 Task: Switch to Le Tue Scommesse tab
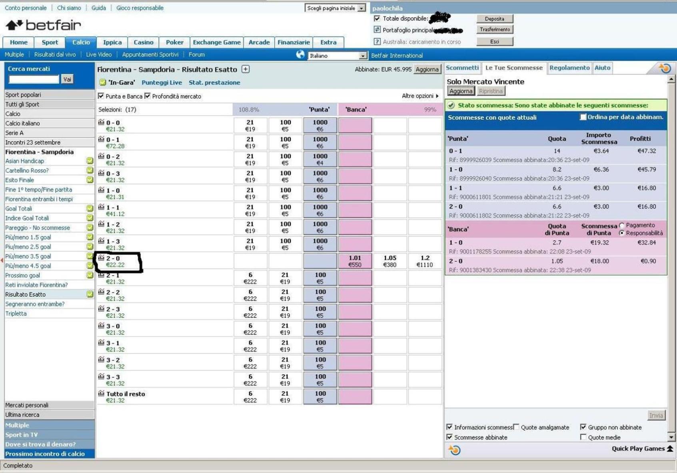coord(514,68)
